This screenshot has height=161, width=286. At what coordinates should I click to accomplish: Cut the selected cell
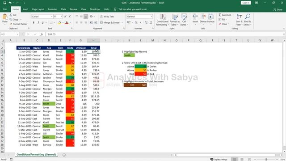point(13,15)
